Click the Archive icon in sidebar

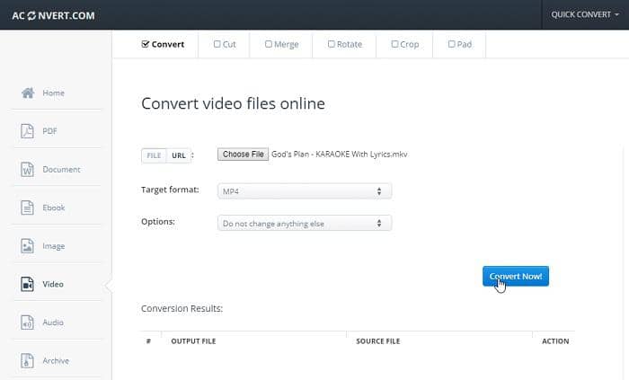pyautogui.click(x=27, y=361)
